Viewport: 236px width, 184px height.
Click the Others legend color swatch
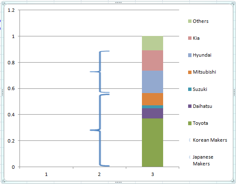point(190,21)
